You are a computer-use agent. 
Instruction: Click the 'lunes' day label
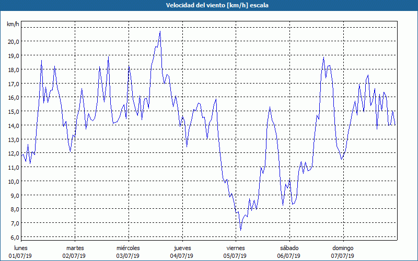coord(21,248)
